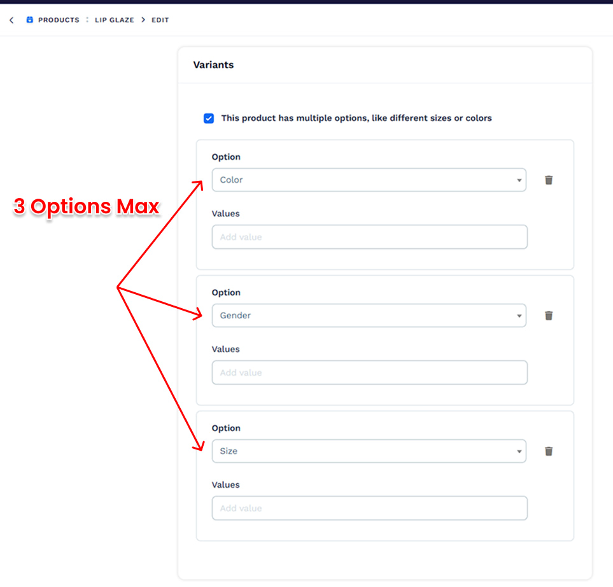Viewport: 613px width, 587px height.
Task: Focus the Add value field under Color
Action: click(369, 237)
